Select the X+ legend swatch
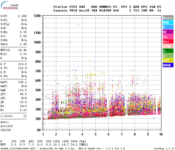This screenshot has width=175, height=150. pos(168,56)
